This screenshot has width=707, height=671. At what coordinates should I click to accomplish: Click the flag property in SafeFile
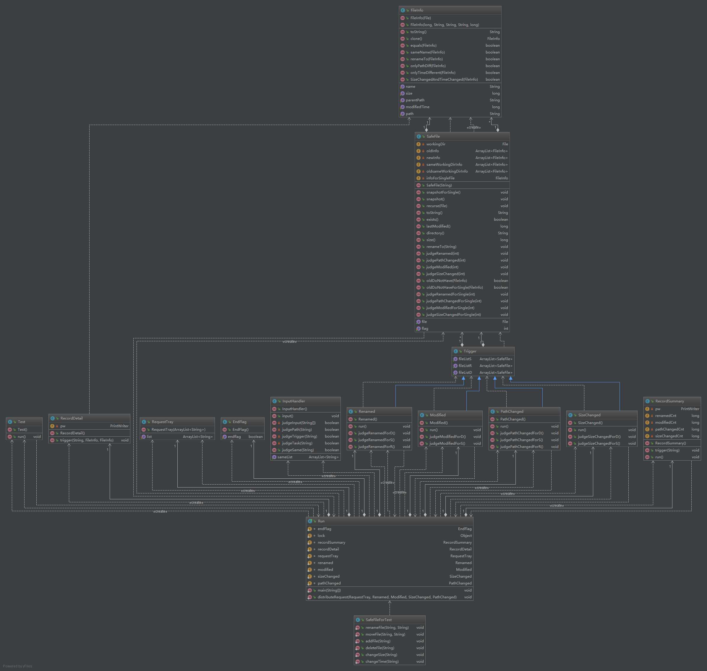462,329
